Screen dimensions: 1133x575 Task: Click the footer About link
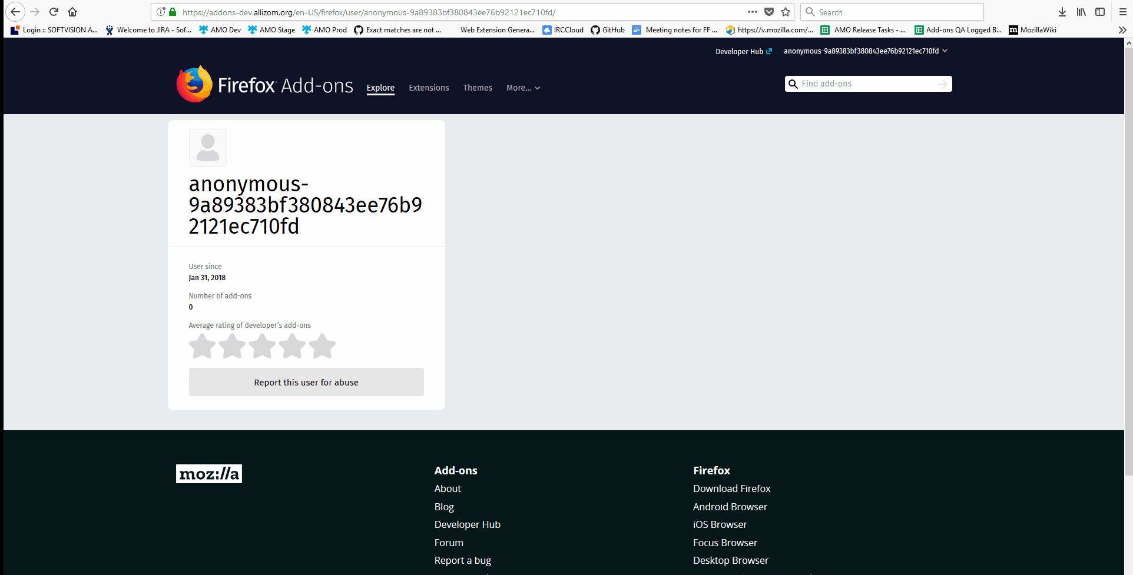click(x=448, y=488)
